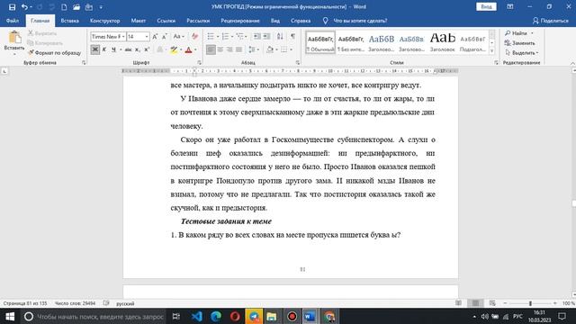Open the font color dropdown arrow
The width and height of the screenshot is (576, 324).
(x=195, y=49)
